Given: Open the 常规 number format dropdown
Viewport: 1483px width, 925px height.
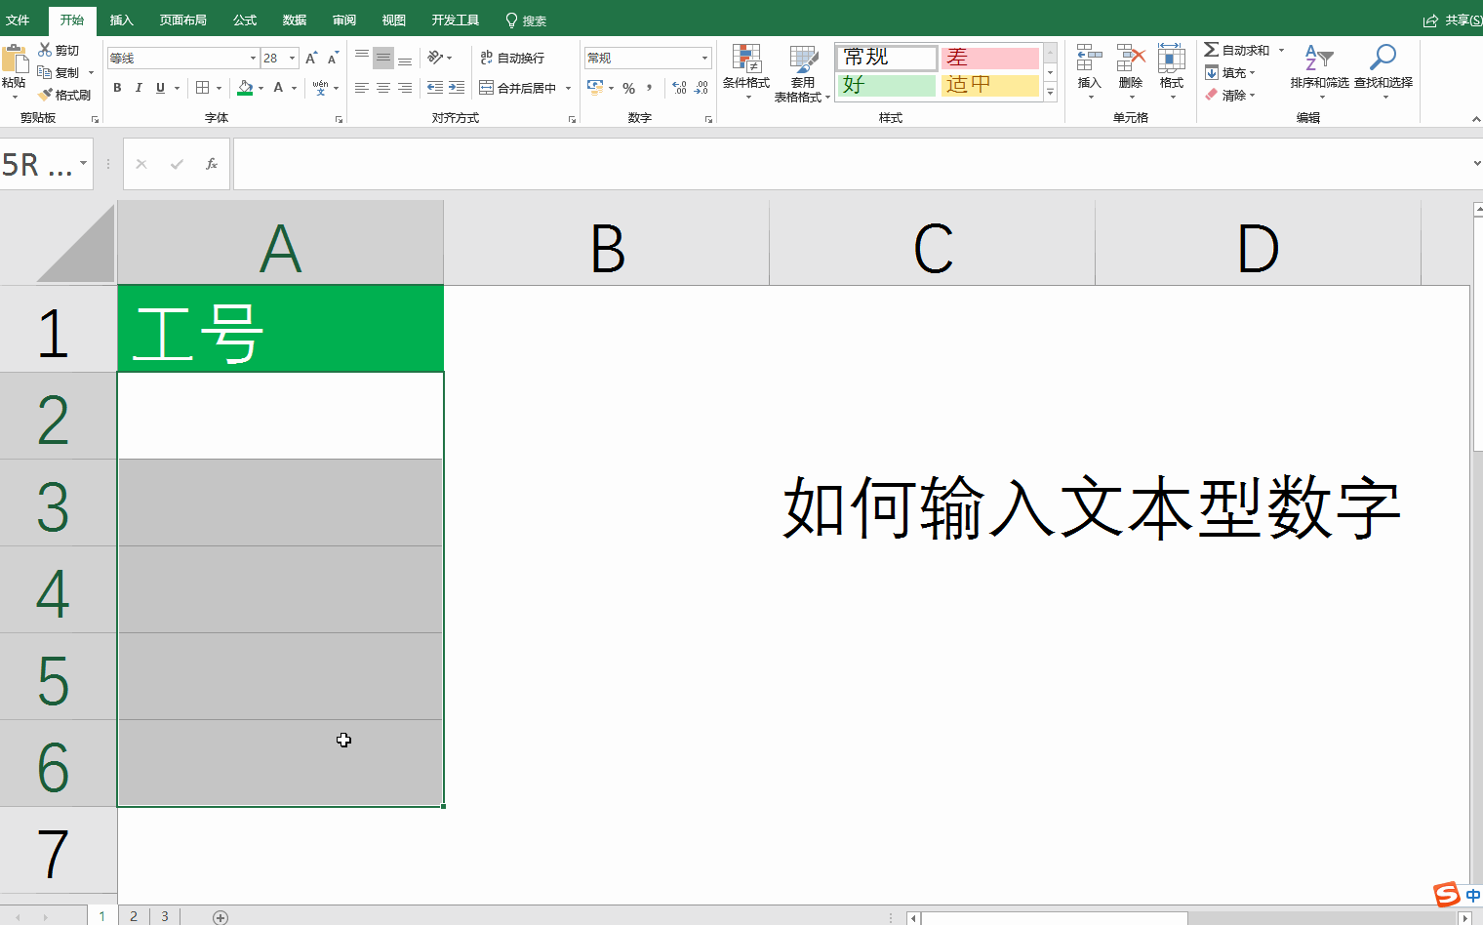Looking at the screenshot, I should click(x=704, y=58).
